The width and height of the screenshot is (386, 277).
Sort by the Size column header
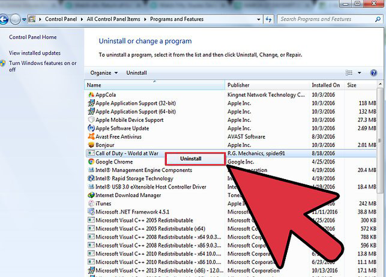(361, 85)
